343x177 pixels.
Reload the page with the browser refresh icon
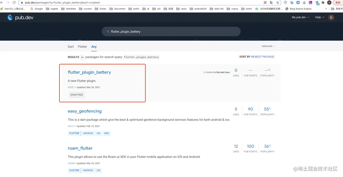tap(14, 2)
